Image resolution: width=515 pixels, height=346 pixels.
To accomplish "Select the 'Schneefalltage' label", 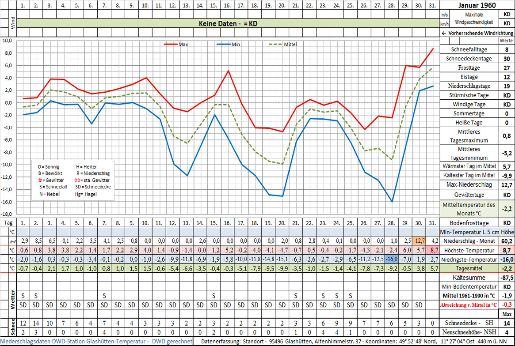I will 469,49.
